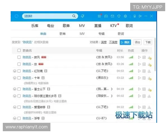Click the 满意 feedback link
The width and height of the screenshot is (168, 134).
[x=104, y=42]
